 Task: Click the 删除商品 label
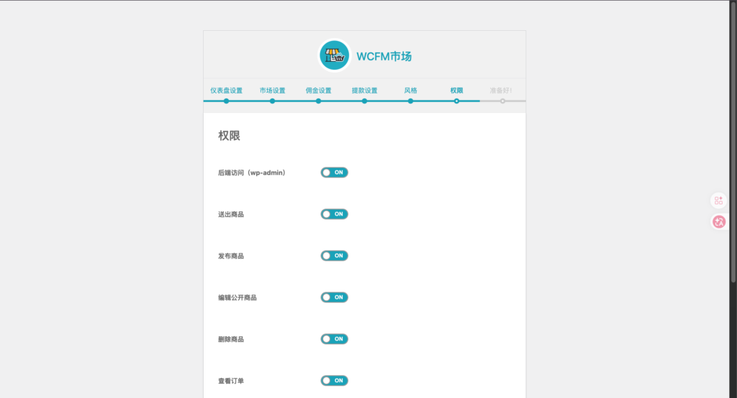[x=231, y=339]
